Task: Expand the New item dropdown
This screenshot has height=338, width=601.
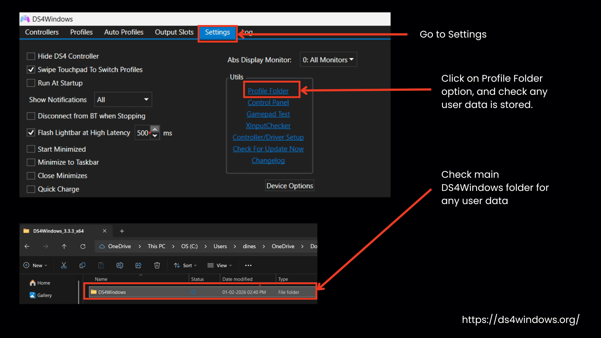Action: 35,265
